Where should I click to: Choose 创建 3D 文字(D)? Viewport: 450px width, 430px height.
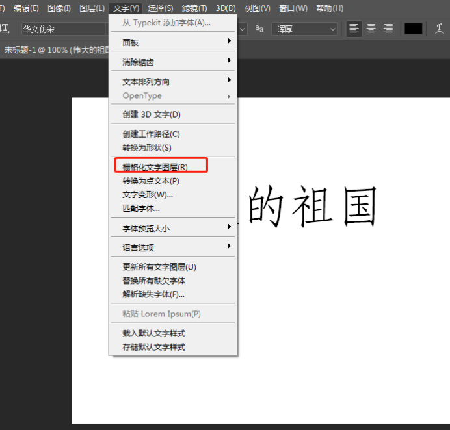click(x=173, y=114)
